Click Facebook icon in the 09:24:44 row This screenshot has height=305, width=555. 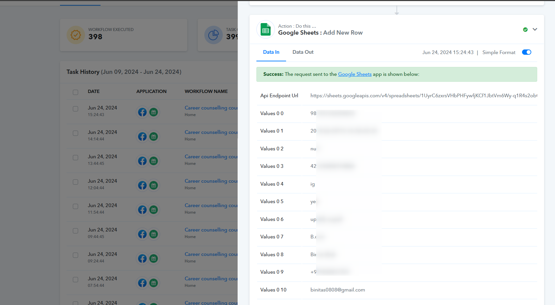(142, 259)
